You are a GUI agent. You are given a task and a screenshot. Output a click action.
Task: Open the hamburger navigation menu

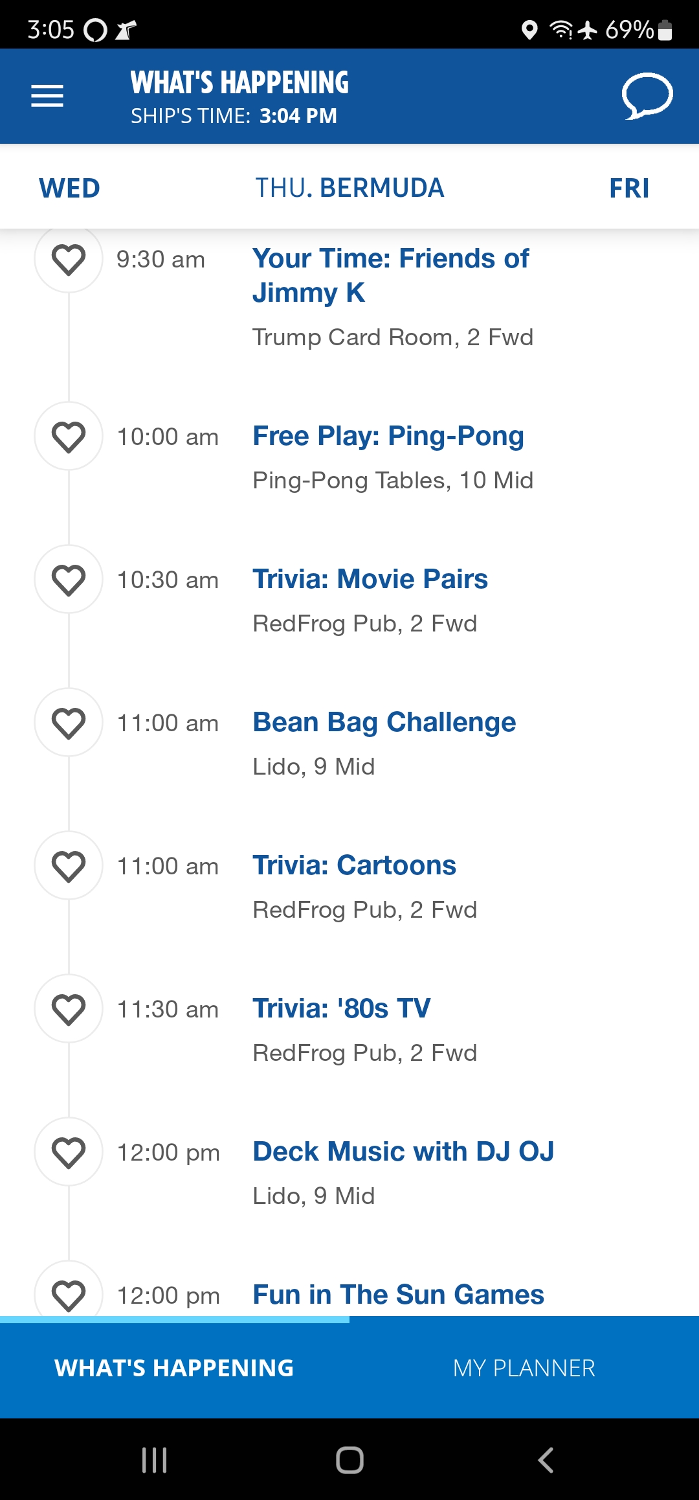coord(47,96)
